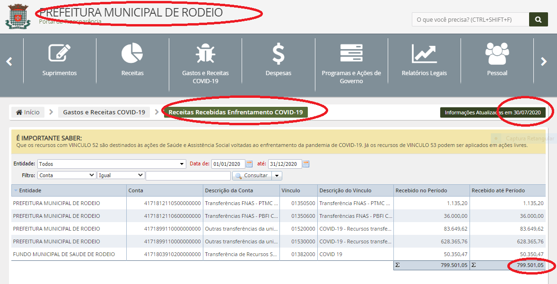The width and height of the screenshot is (557, 284).
Task: Open the Relatórios Legais line chart icon
Action: 424,53
